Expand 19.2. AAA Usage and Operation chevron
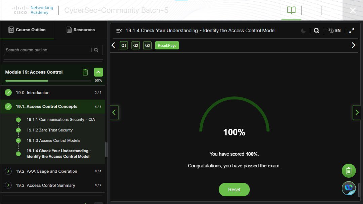This screenshot has width=363, height=204. tap(8, 171)
